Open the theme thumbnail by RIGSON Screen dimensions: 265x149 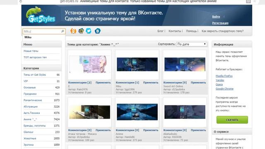[x=185, y=112]
